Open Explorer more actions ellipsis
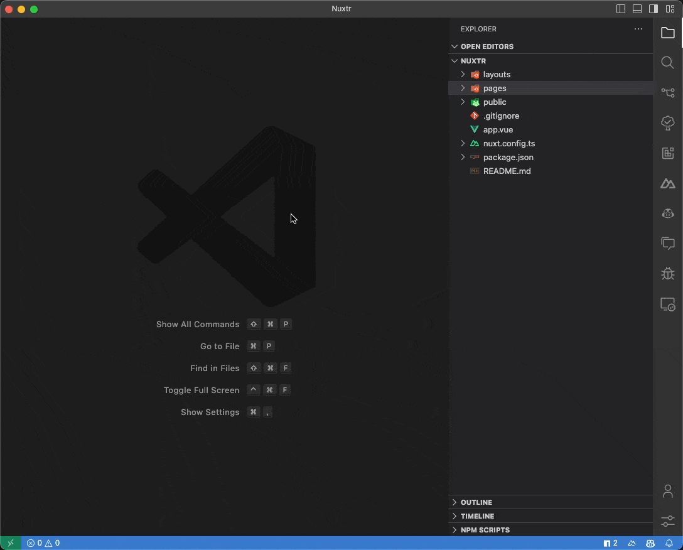The image size is (683, 550). pyautogui.click(x=638, y=29)
